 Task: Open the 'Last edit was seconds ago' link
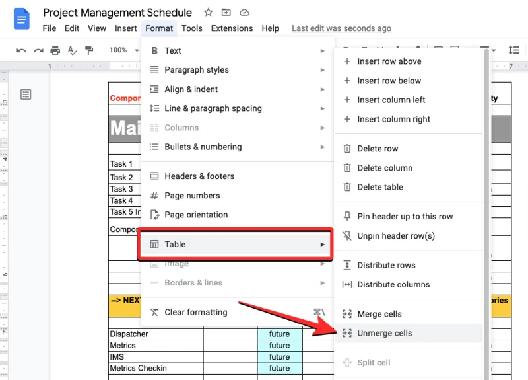[341, 28]
